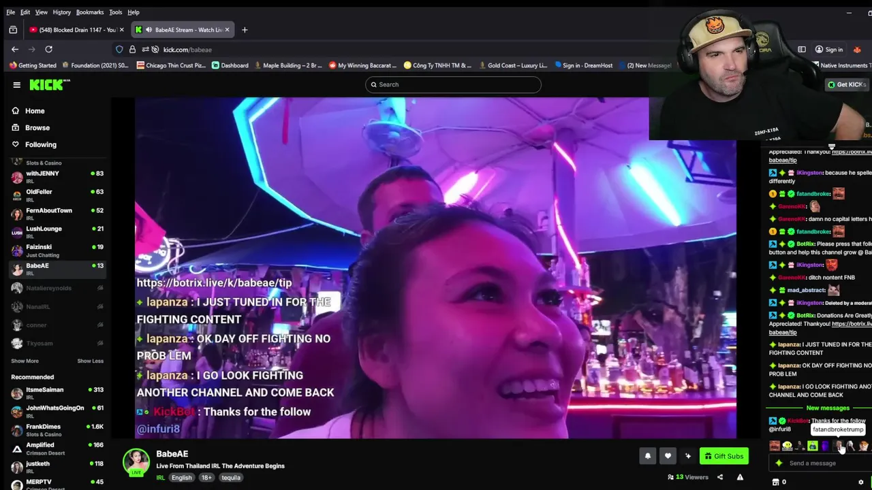872x490 pixels.
Task: Go to Home in Kick sidebar
Action: tap(35, 111)
